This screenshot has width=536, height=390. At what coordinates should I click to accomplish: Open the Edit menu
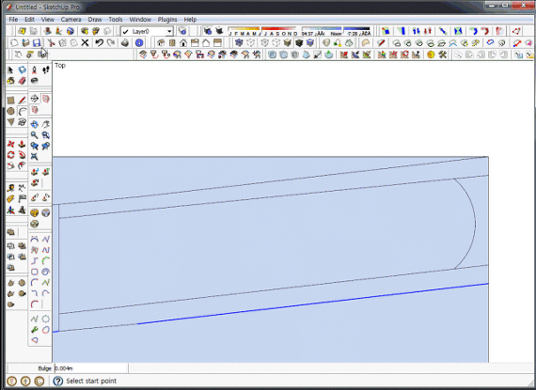(29, 20)
